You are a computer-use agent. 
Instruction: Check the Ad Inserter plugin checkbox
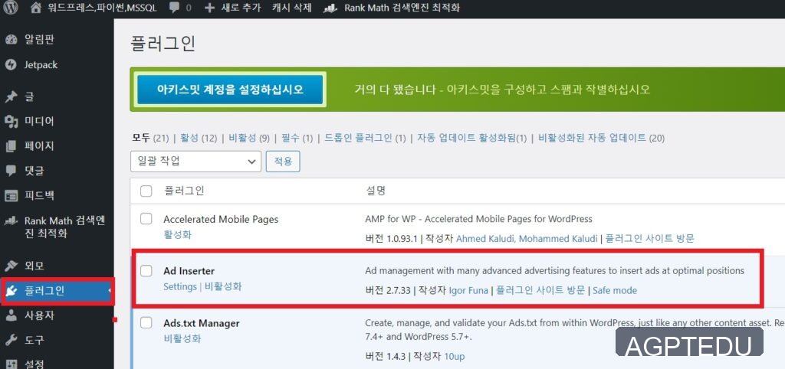(146, 271)
